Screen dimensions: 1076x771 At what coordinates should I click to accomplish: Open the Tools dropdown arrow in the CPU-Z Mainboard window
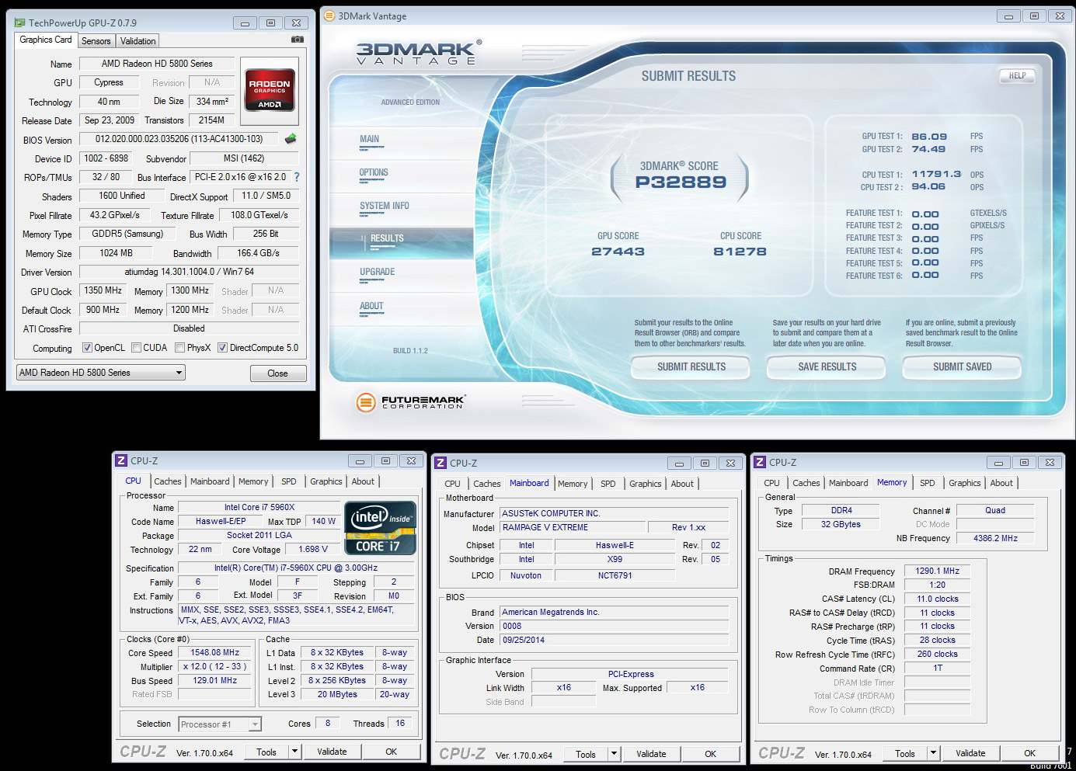[x=614, y=754]
